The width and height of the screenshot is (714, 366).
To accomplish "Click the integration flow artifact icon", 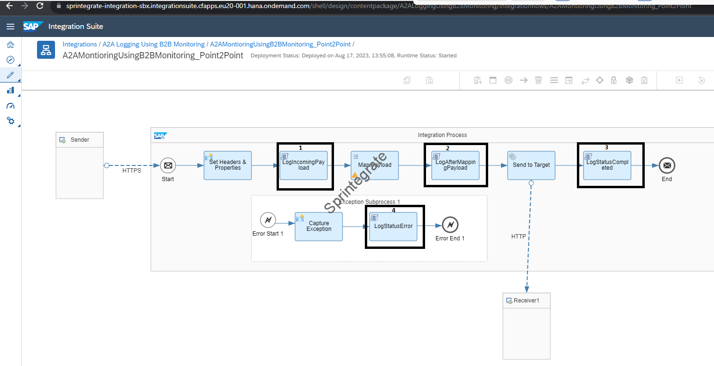I will pos(46,50).
